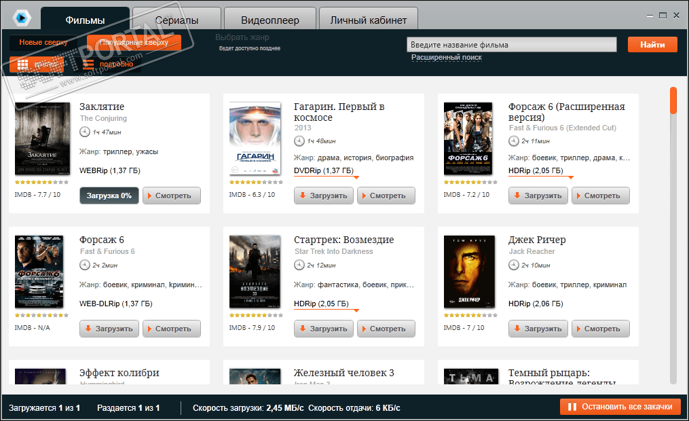Watch Стартрек: Возмездие
The height and width of the screenshot is (421, 689).
[386, 329]
